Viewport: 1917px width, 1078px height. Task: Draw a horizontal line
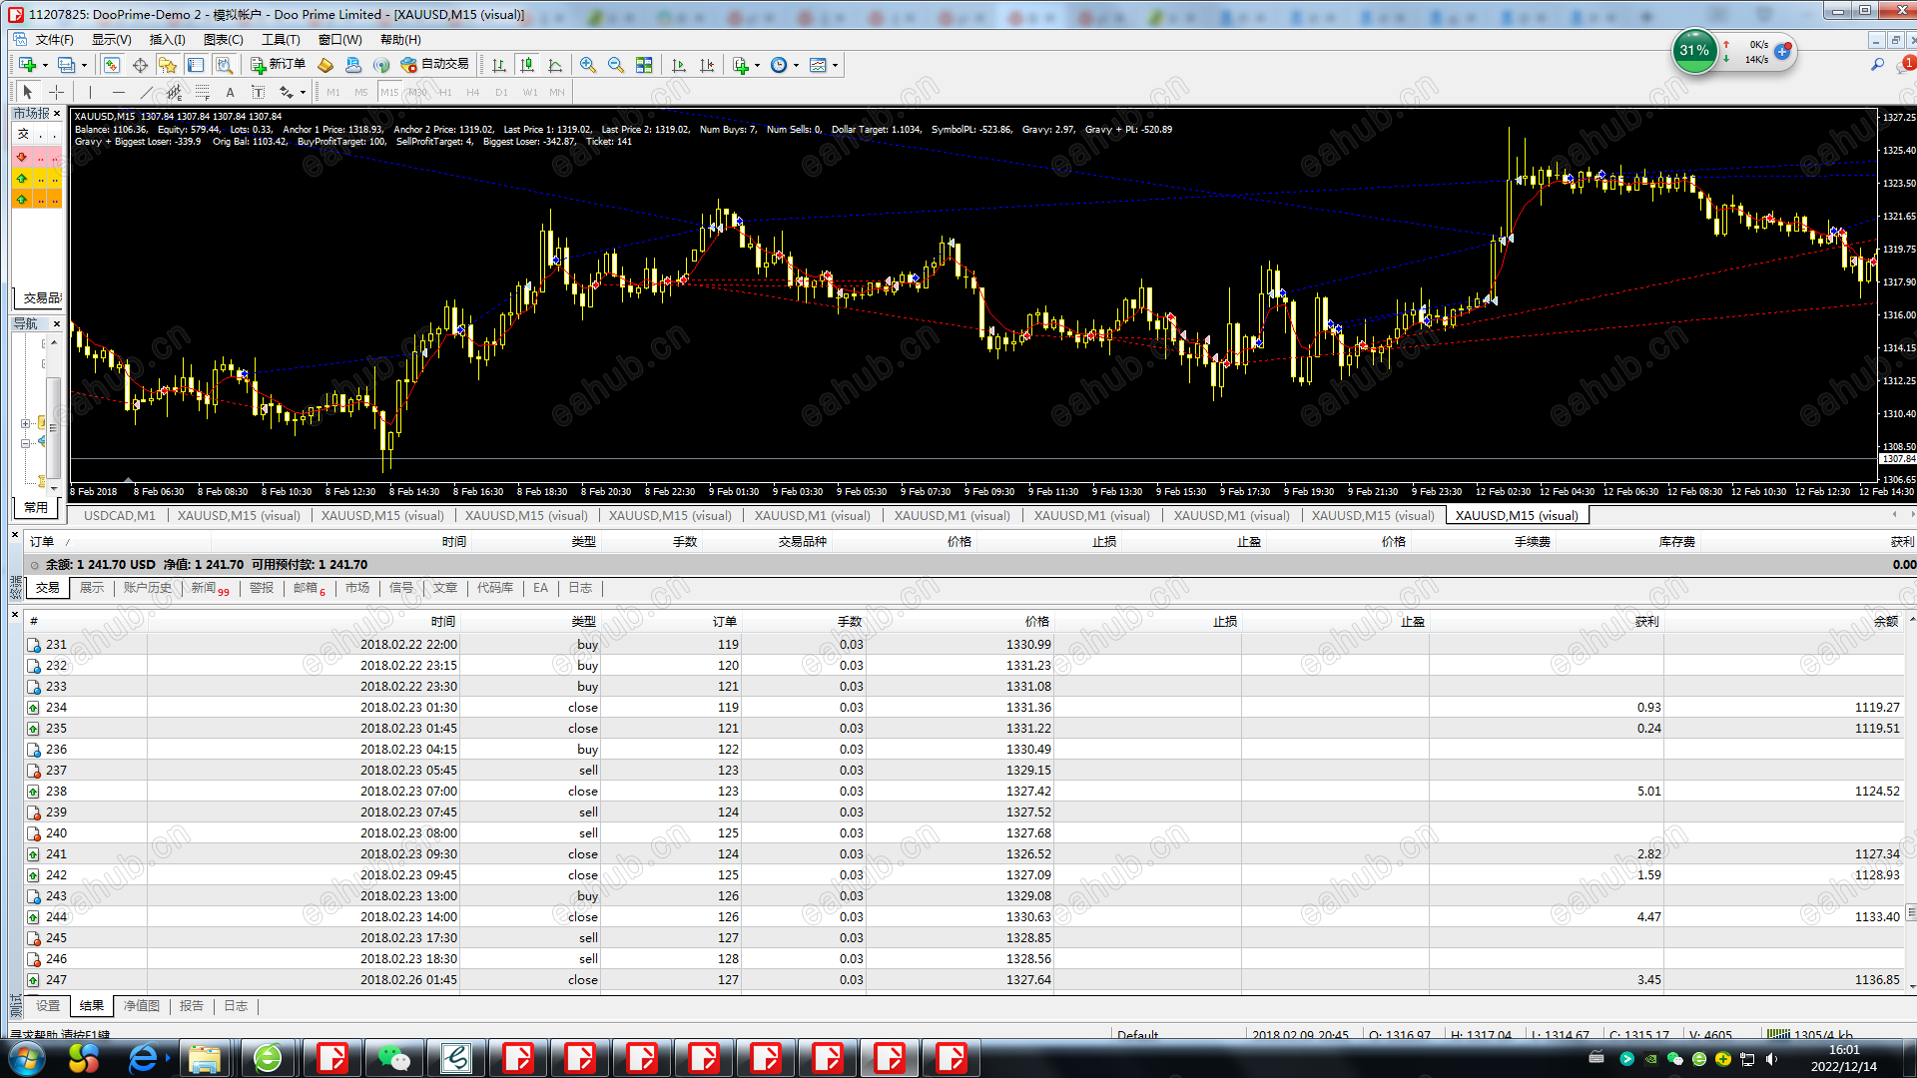118,92
